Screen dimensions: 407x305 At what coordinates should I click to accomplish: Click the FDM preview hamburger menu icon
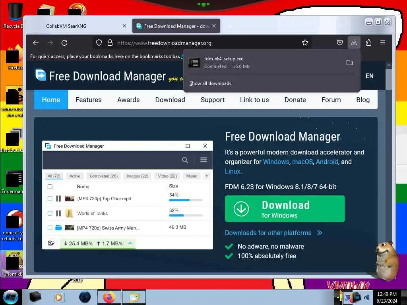click(203, 160)
